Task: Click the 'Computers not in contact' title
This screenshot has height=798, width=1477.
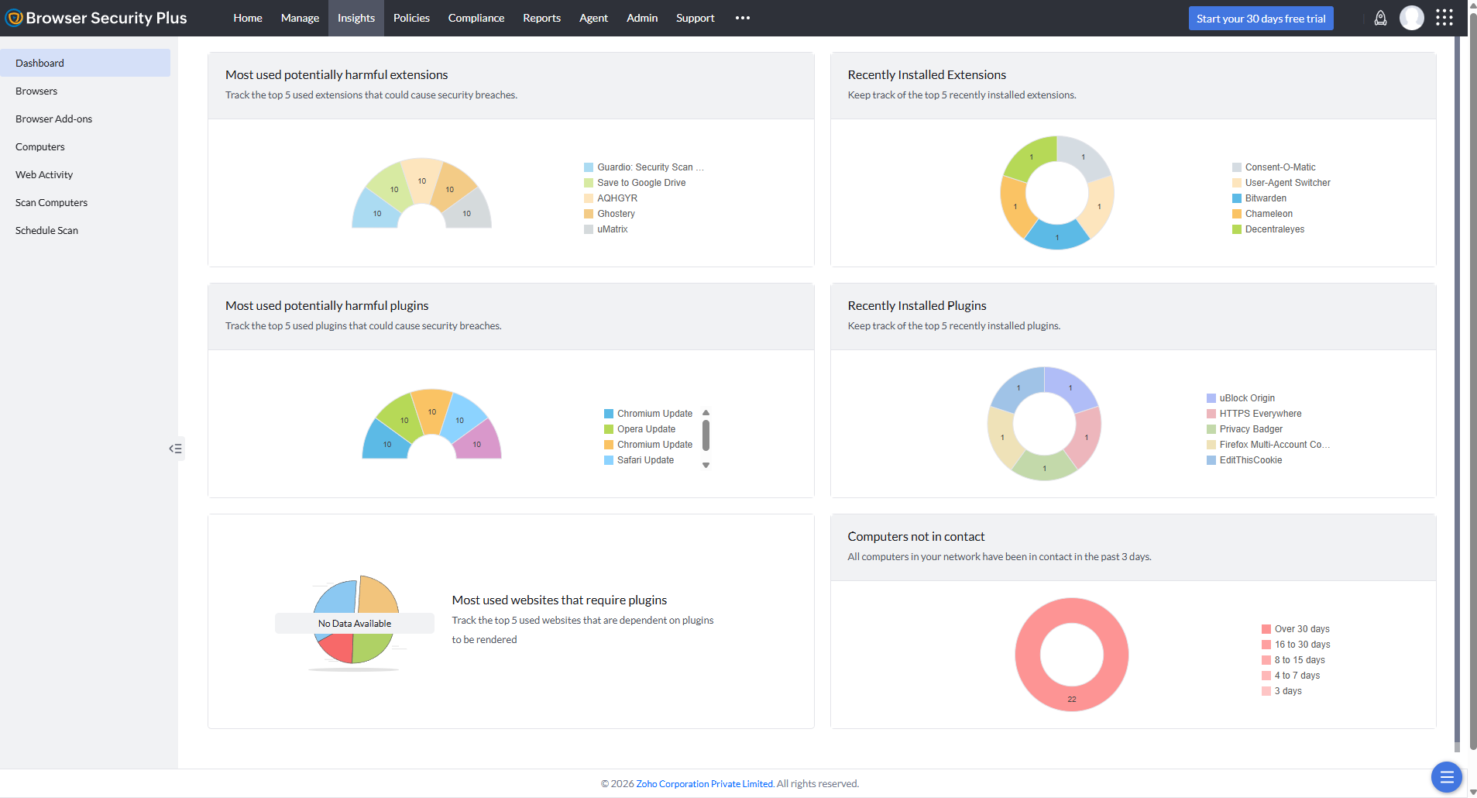Action: coord(915,536)
